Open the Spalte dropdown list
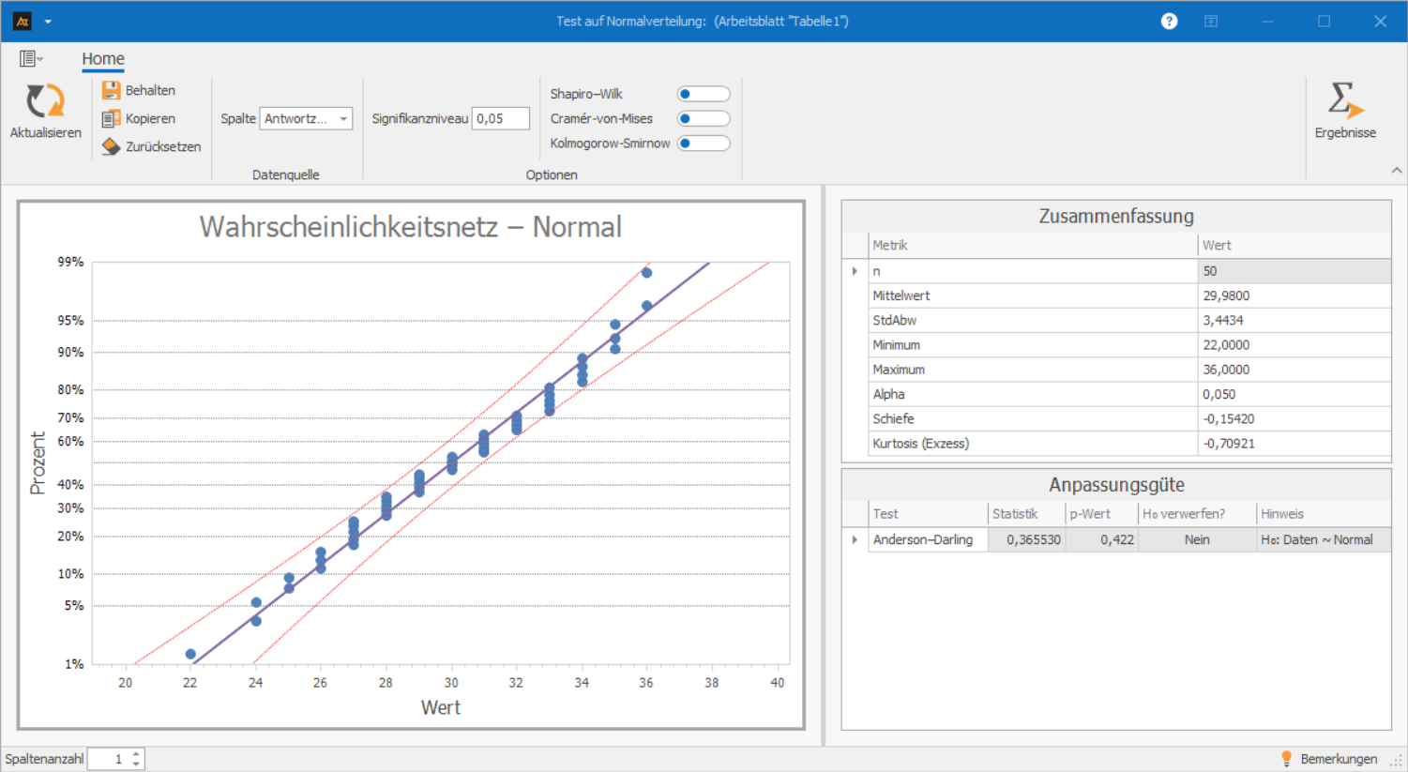 pyautogui.click(x=343, y=118)
